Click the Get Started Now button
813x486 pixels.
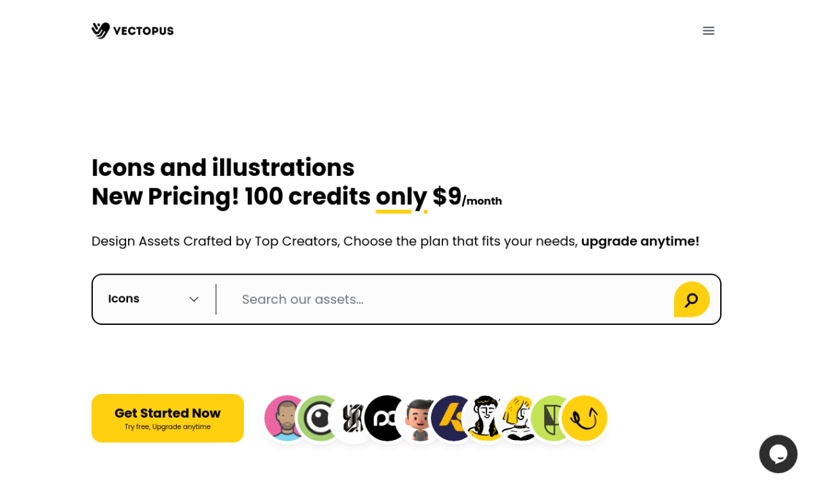pyautogui.click(x=167, y=418)
